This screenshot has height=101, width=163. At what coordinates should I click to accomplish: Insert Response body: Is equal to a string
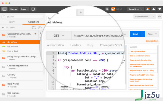[x=142, y=70]
